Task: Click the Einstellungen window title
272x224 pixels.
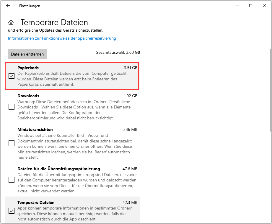Action: click(x=30, y=6)
